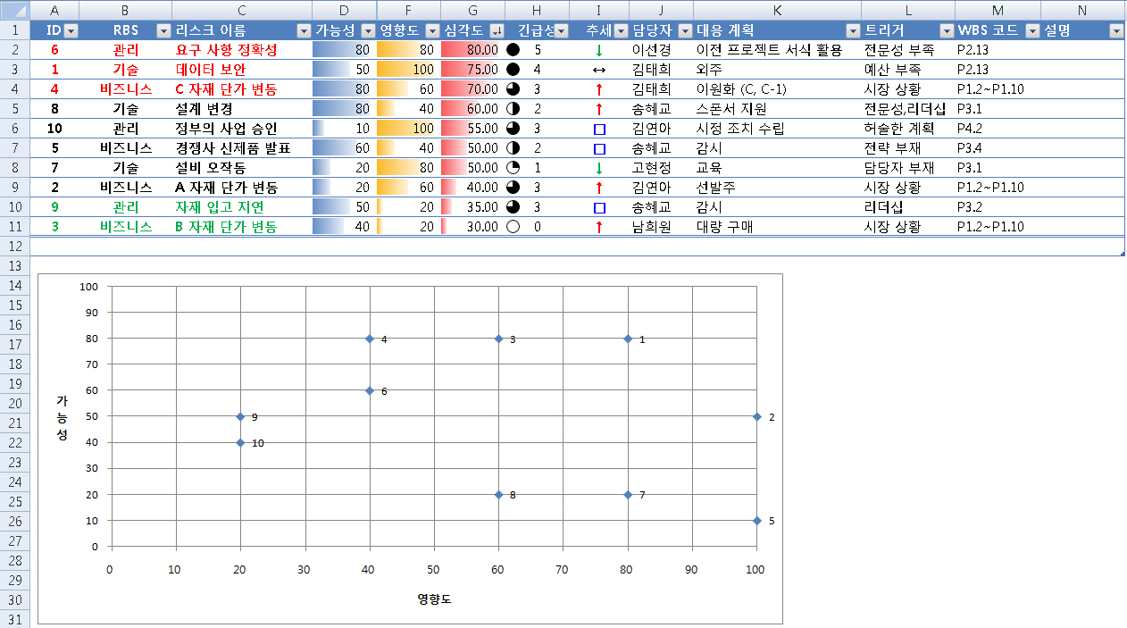Click the green down-arrow trend for 요구 사항 정확성
The width and height of the screenshot is (1127, 628).
(599, 50)
